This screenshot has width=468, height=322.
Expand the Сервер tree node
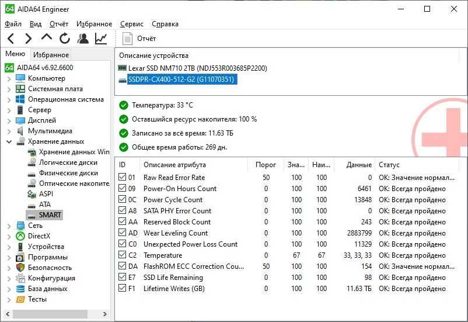pos(9,110)
